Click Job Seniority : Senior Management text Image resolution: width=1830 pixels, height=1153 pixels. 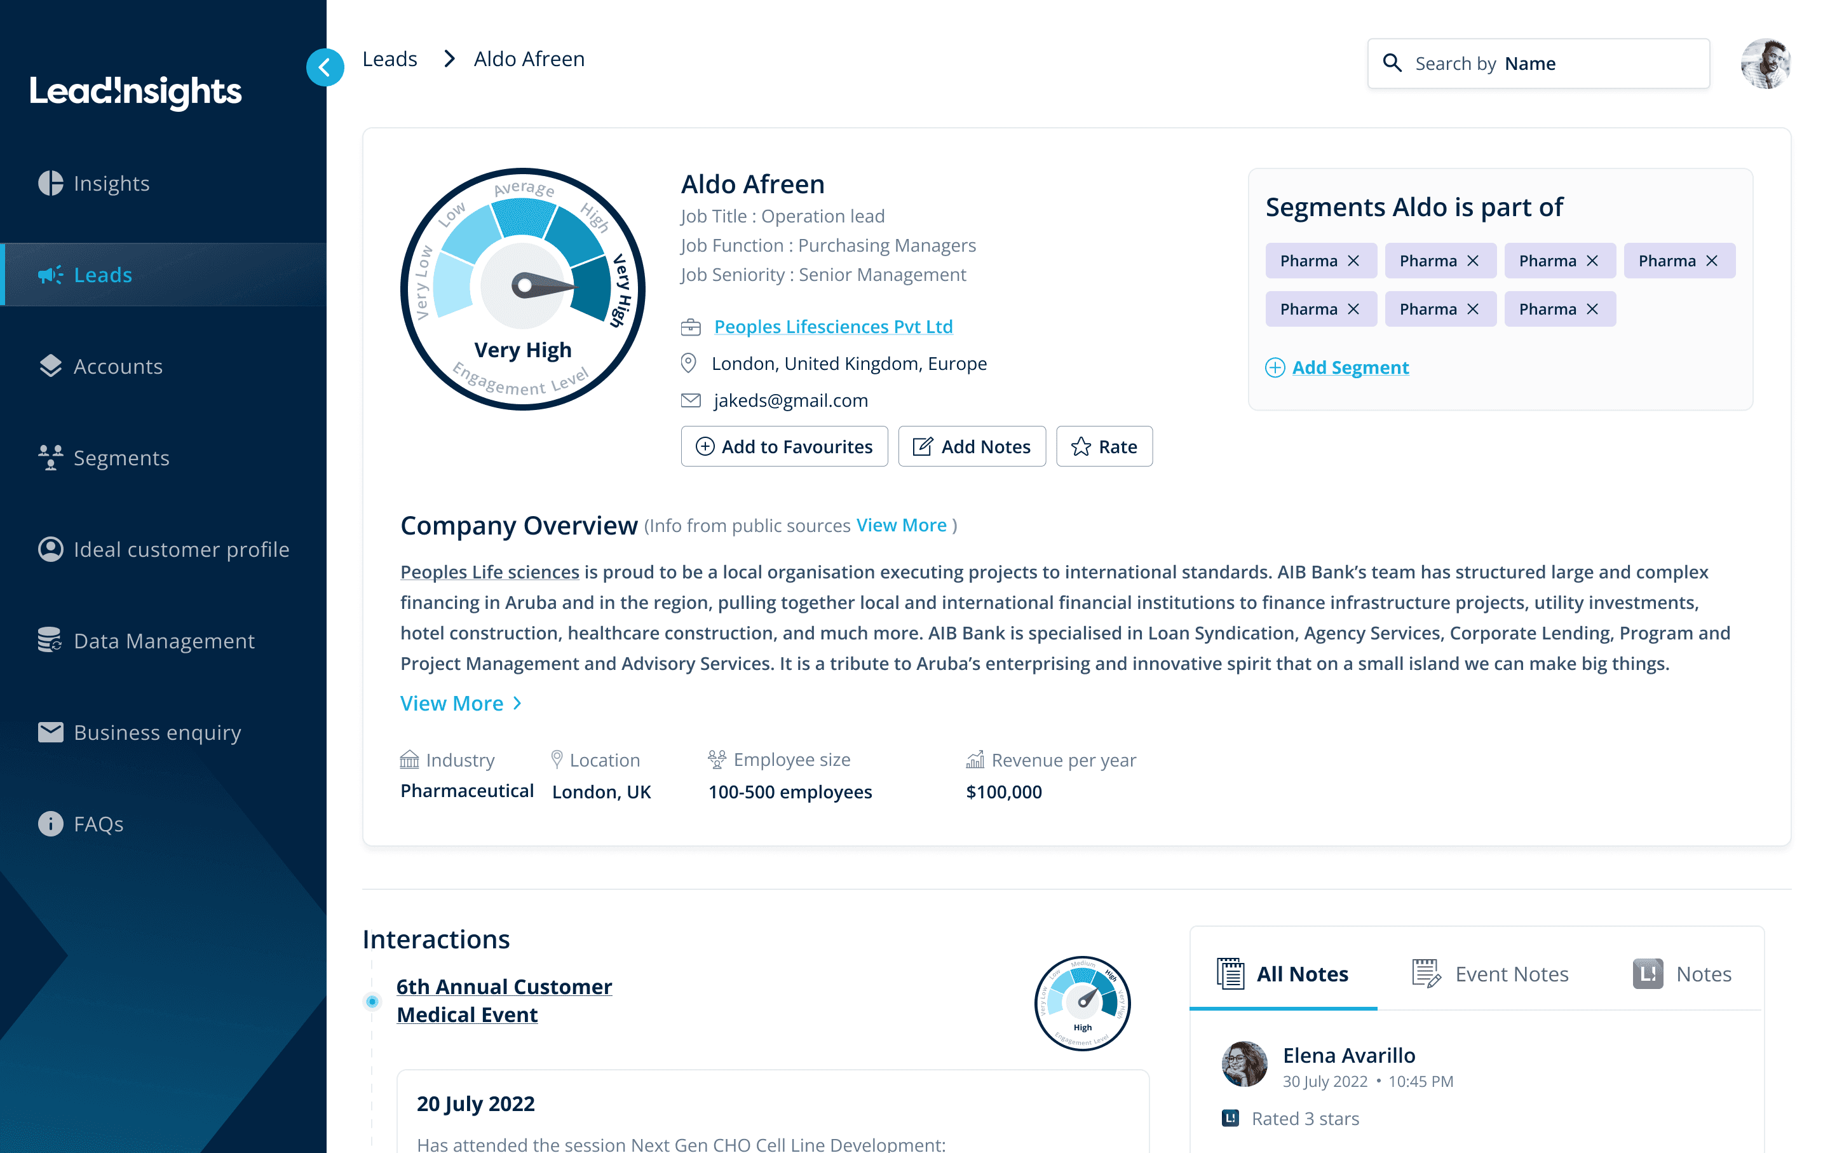[823, 275]
